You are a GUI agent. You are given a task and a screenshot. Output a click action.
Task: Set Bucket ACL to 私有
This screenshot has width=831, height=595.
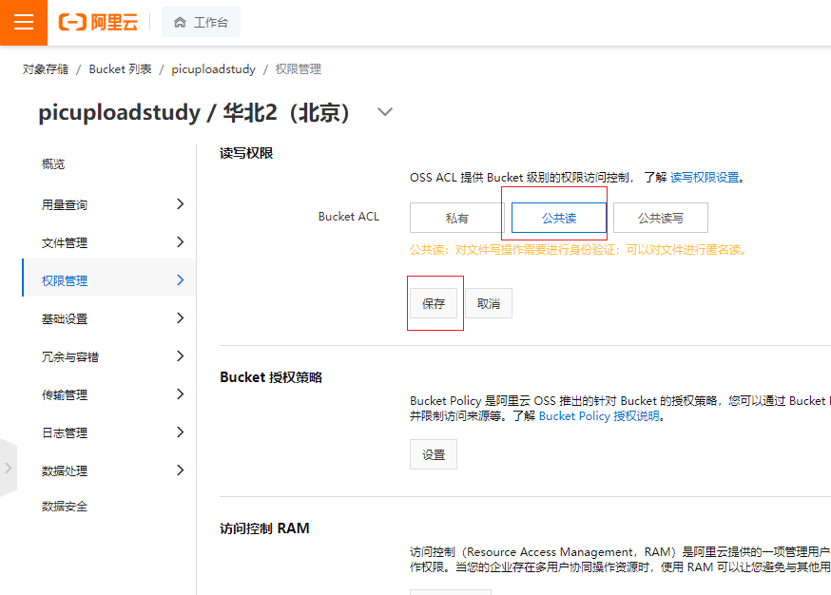click(x=456, y=218)
